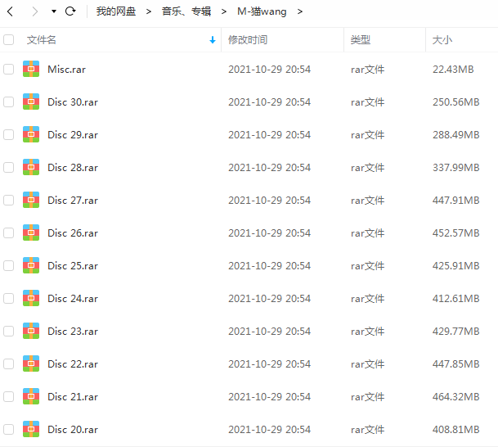
Task: Click the refresh icon
Action: 70,11
